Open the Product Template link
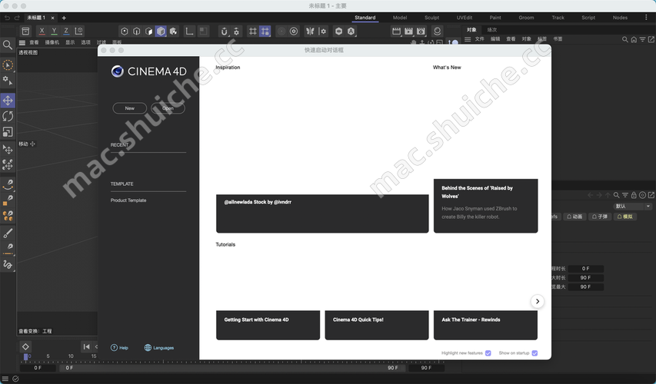 pyautogui.click(x=128, y=200)
